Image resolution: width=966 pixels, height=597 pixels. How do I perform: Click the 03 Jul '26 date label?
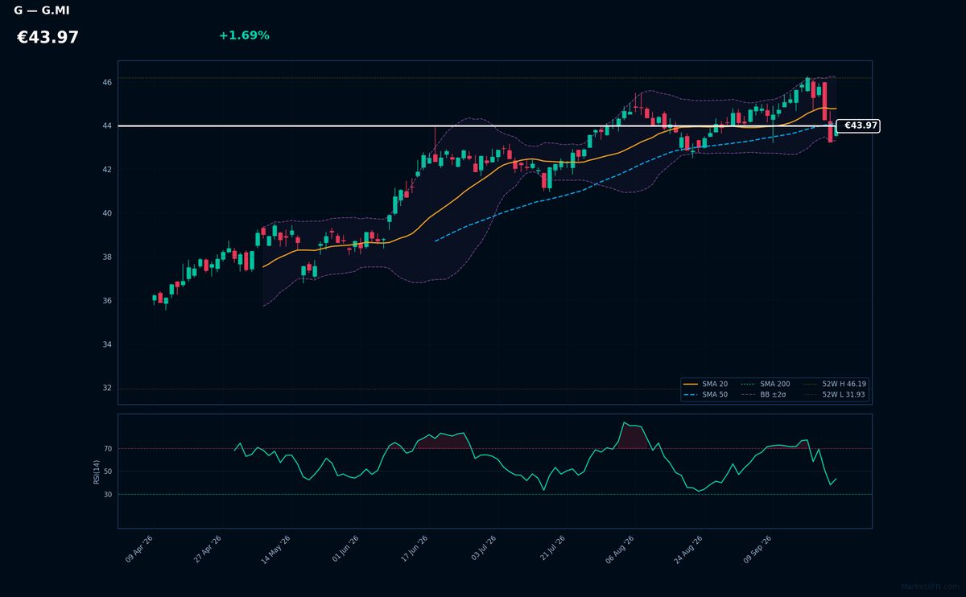[482, 550]
